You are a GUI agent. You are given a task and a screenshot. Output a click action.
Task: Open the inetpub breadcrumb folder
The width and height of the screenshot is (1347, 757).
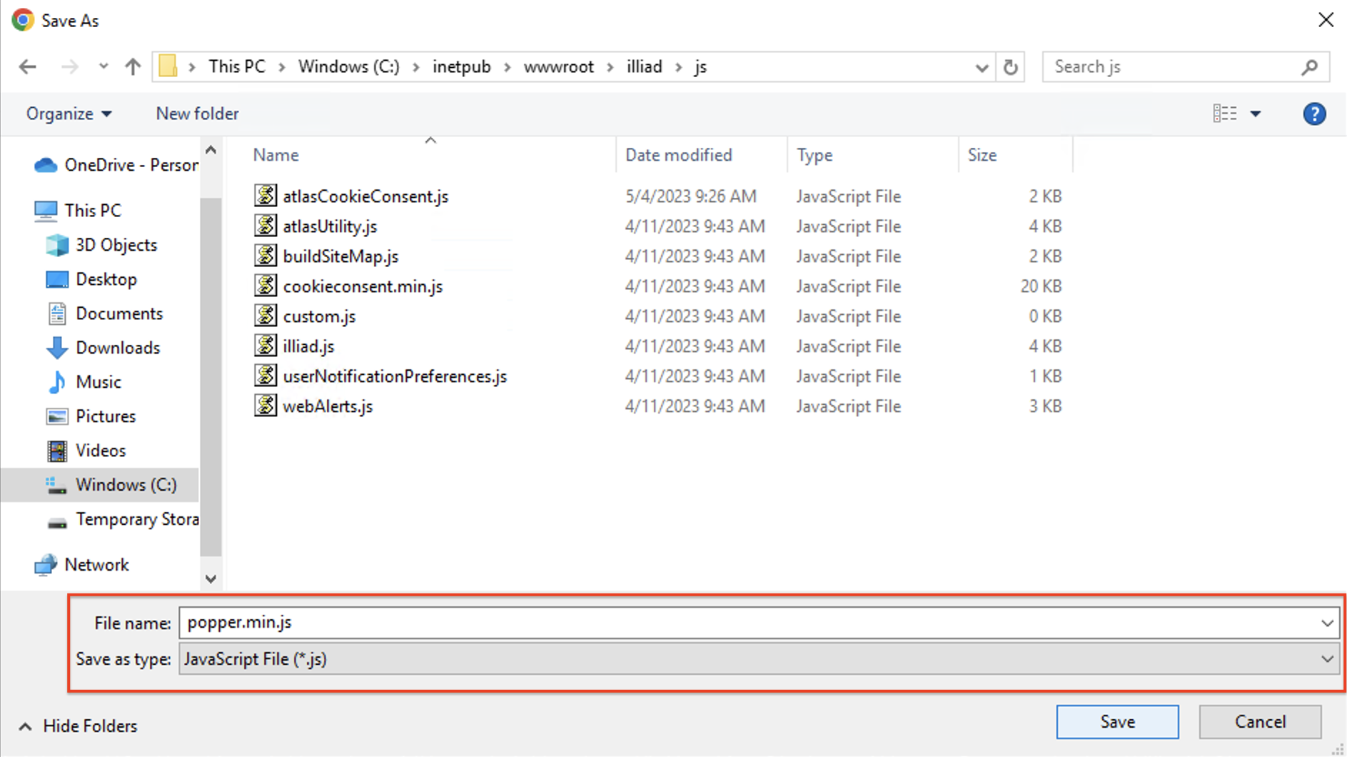(462, 66)
